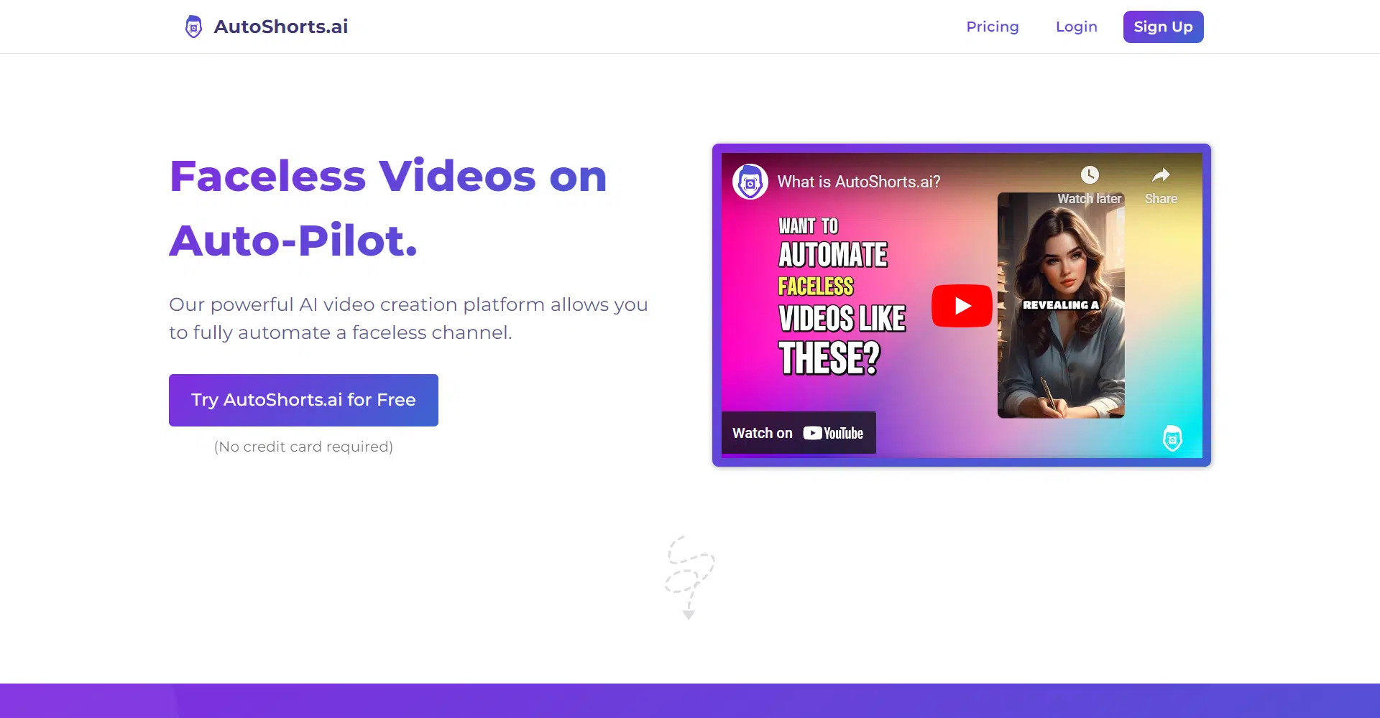The image size is (1380, 718).
Task: Open the channel avatar icon in video header
Action: (x=750, y=182)
